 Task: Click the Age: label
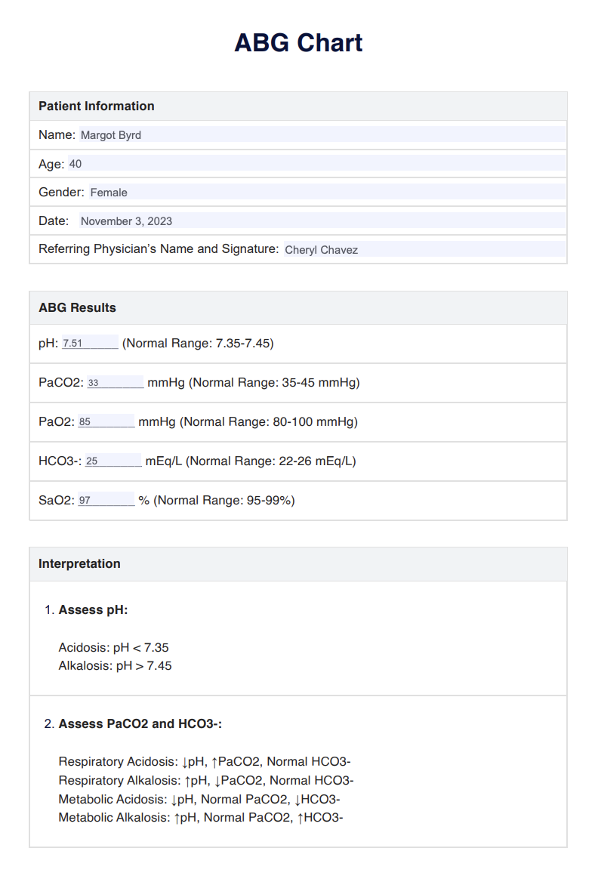[x=51, y=165]
